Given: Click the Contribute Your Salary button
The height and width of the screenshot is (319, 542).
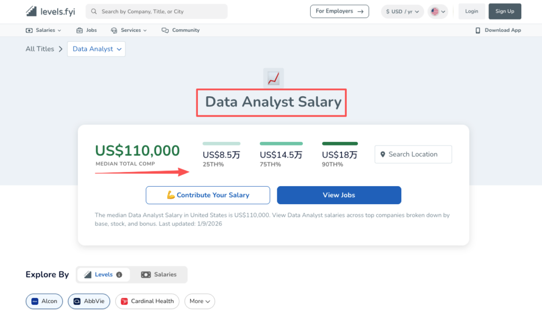Looking at the screenshot, I should pyautogui.click(x=207, y=195).
